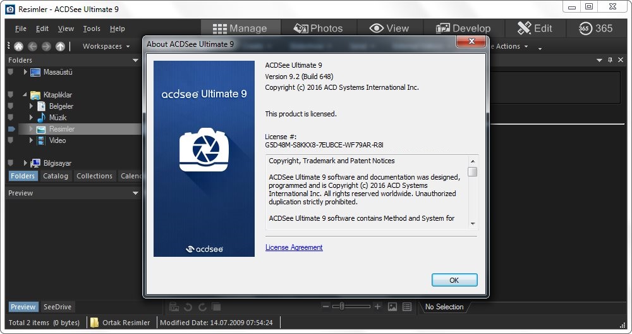Open the Preview panel dropdown arrow
This screenshot has width=632, height=334.
[135, 193]
